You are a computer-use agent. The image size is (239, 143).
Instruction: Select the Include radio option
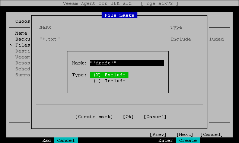109,81
